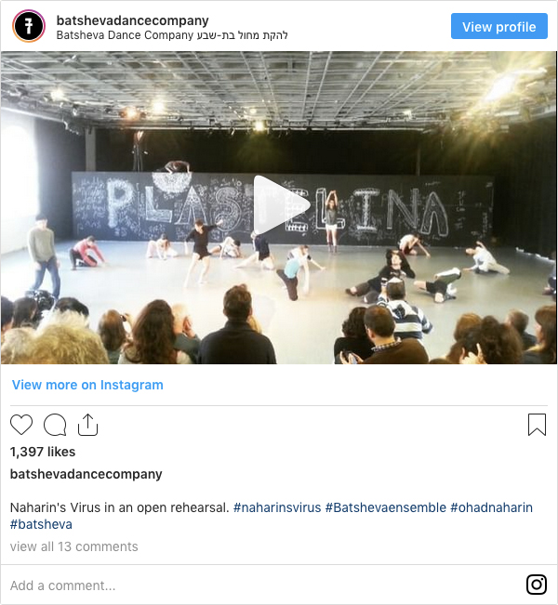The image size is (558, 605).
Task: Click the PLASTELINA chalkboard in the video thumbnail
Action: (x=282, y=206)
